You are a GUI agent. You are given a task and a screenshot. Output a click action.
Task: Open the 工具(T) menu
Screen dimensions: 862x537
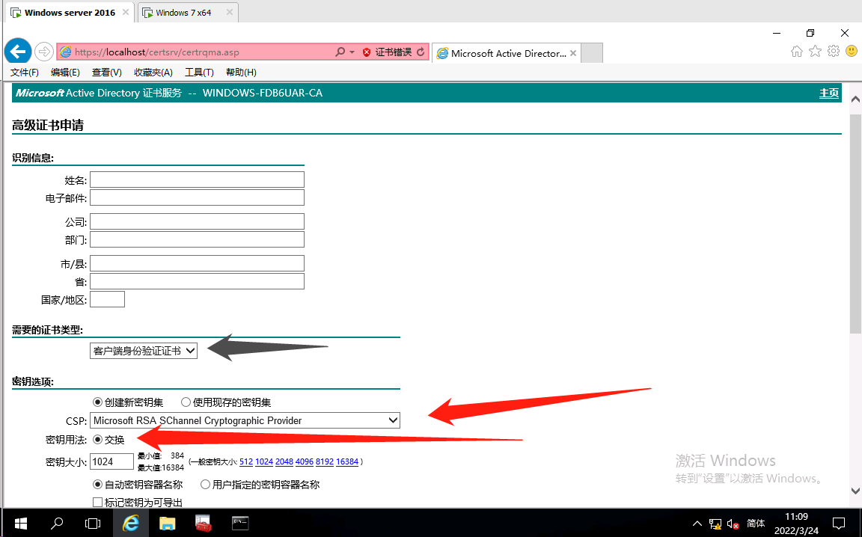click(x=199, y=72)
